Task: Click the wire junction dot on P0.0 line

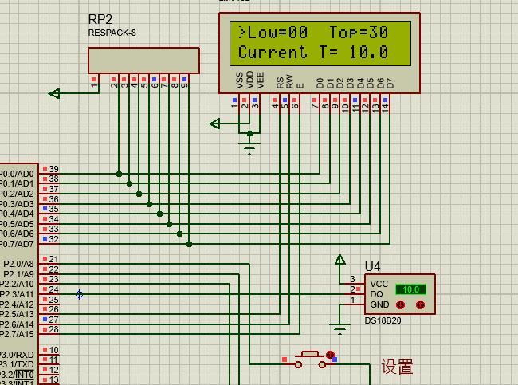Action: [119, 174]
